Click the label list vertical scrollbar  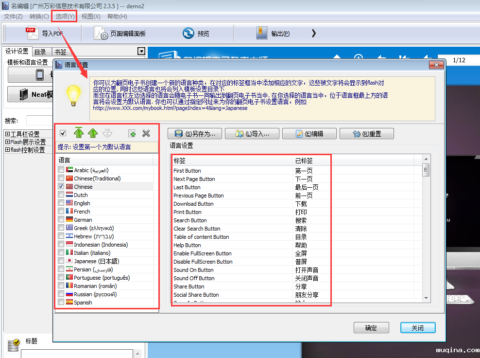tap(426, 229)
